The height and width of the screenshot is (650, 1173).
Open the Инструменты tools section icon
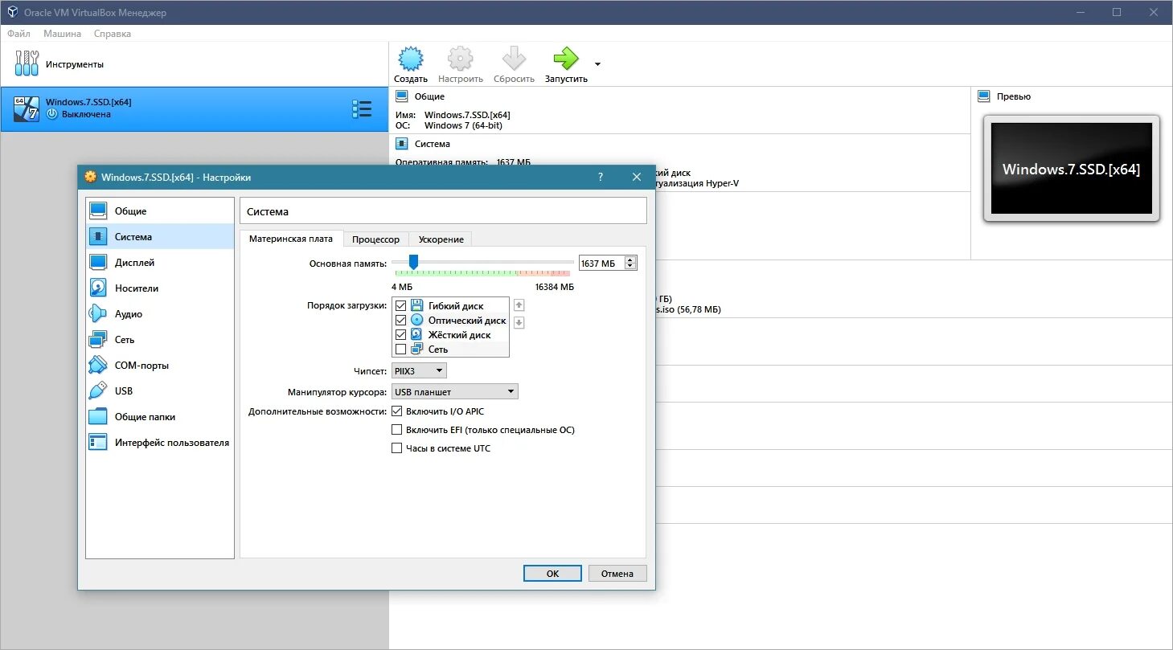coord(27,63)
